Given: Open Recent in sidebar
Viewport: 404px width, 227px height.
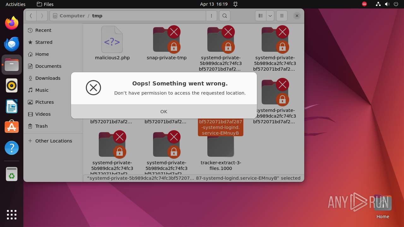Looking at the screenshot, I should point(53,30).
